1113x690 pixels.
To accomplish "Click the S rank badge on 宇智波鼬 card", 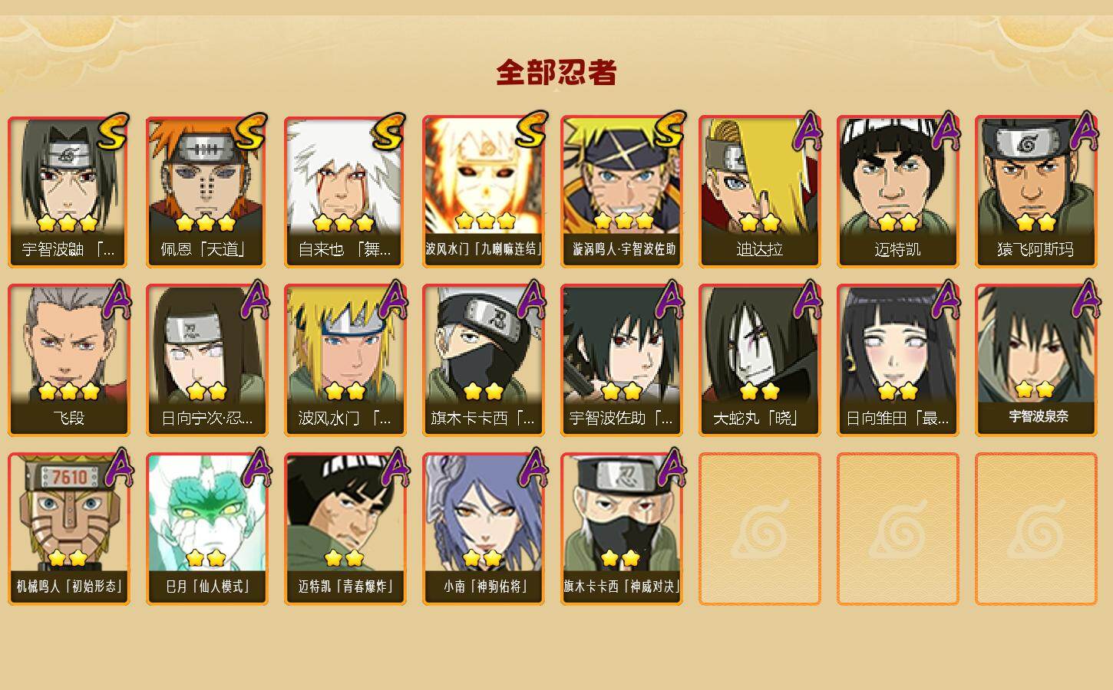I will 111,131.
